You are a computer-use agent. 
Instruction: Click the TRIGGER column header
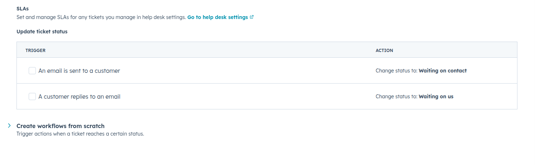35,51
